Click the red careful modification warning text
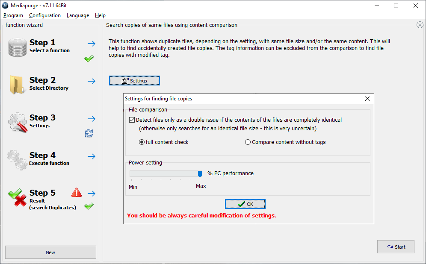The width and height of the screenshot is (426, 264). click(x=201, y=215)
